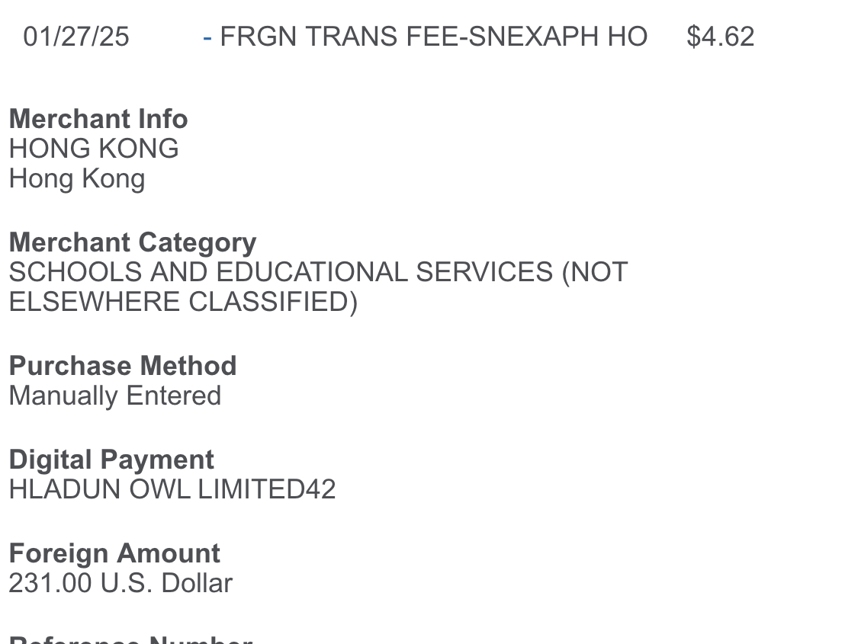Select the partially visible Reference Number heading
Image resolution: width=858 pixels, height=644 pixels.
click(x=130, y=639)
